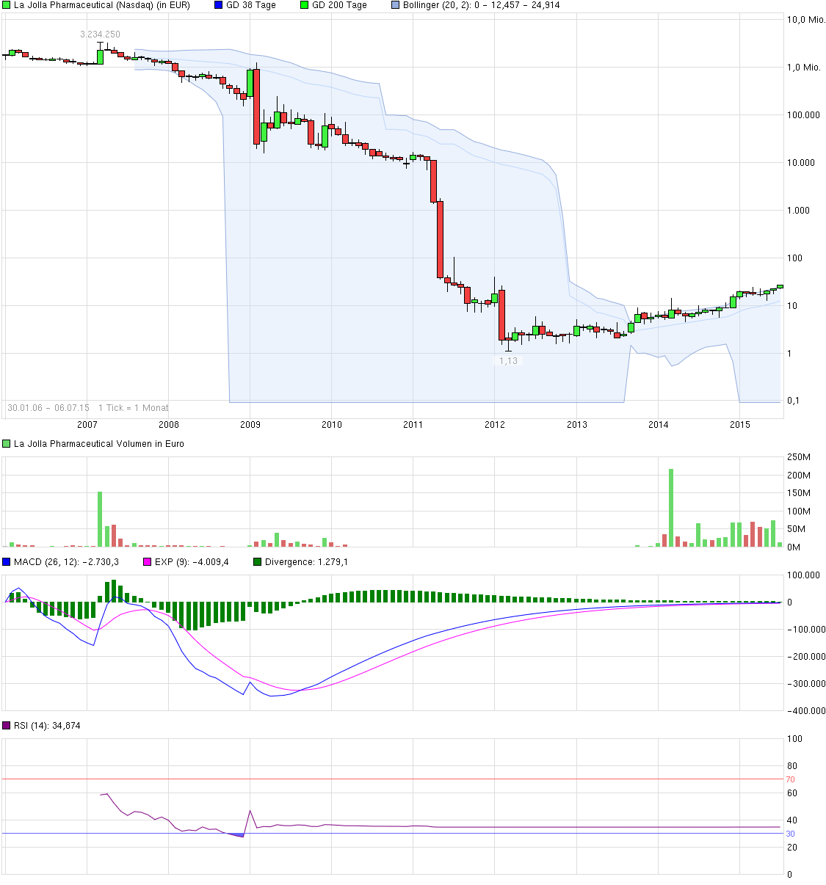Screen dimensions: 826x885
Task: Click the dark green Divergence legend swatch
Action: pyautogui.click(x=258, y=562)
